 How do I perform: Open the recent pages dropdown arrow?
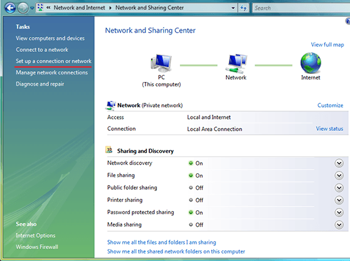point(32,8)
